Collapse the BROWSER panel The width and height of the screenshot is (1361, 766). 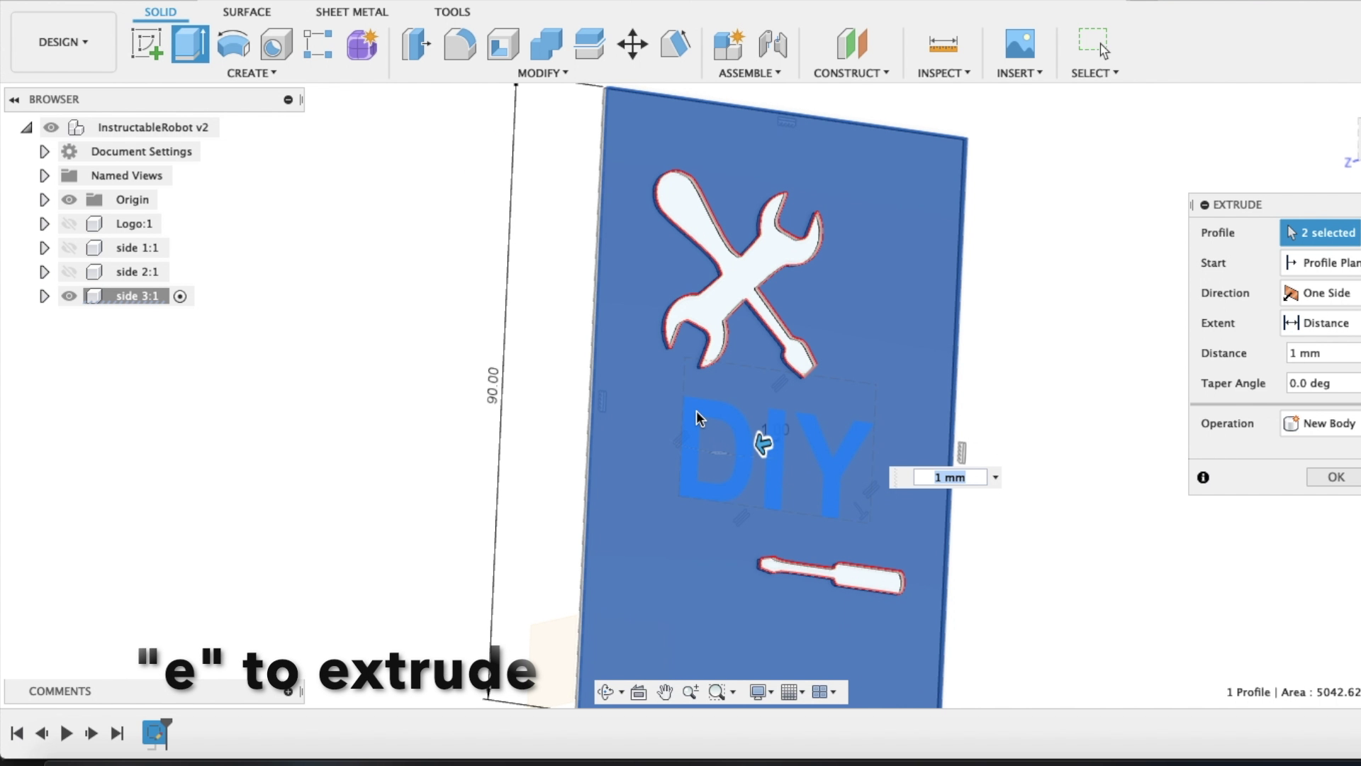[14, 99]
